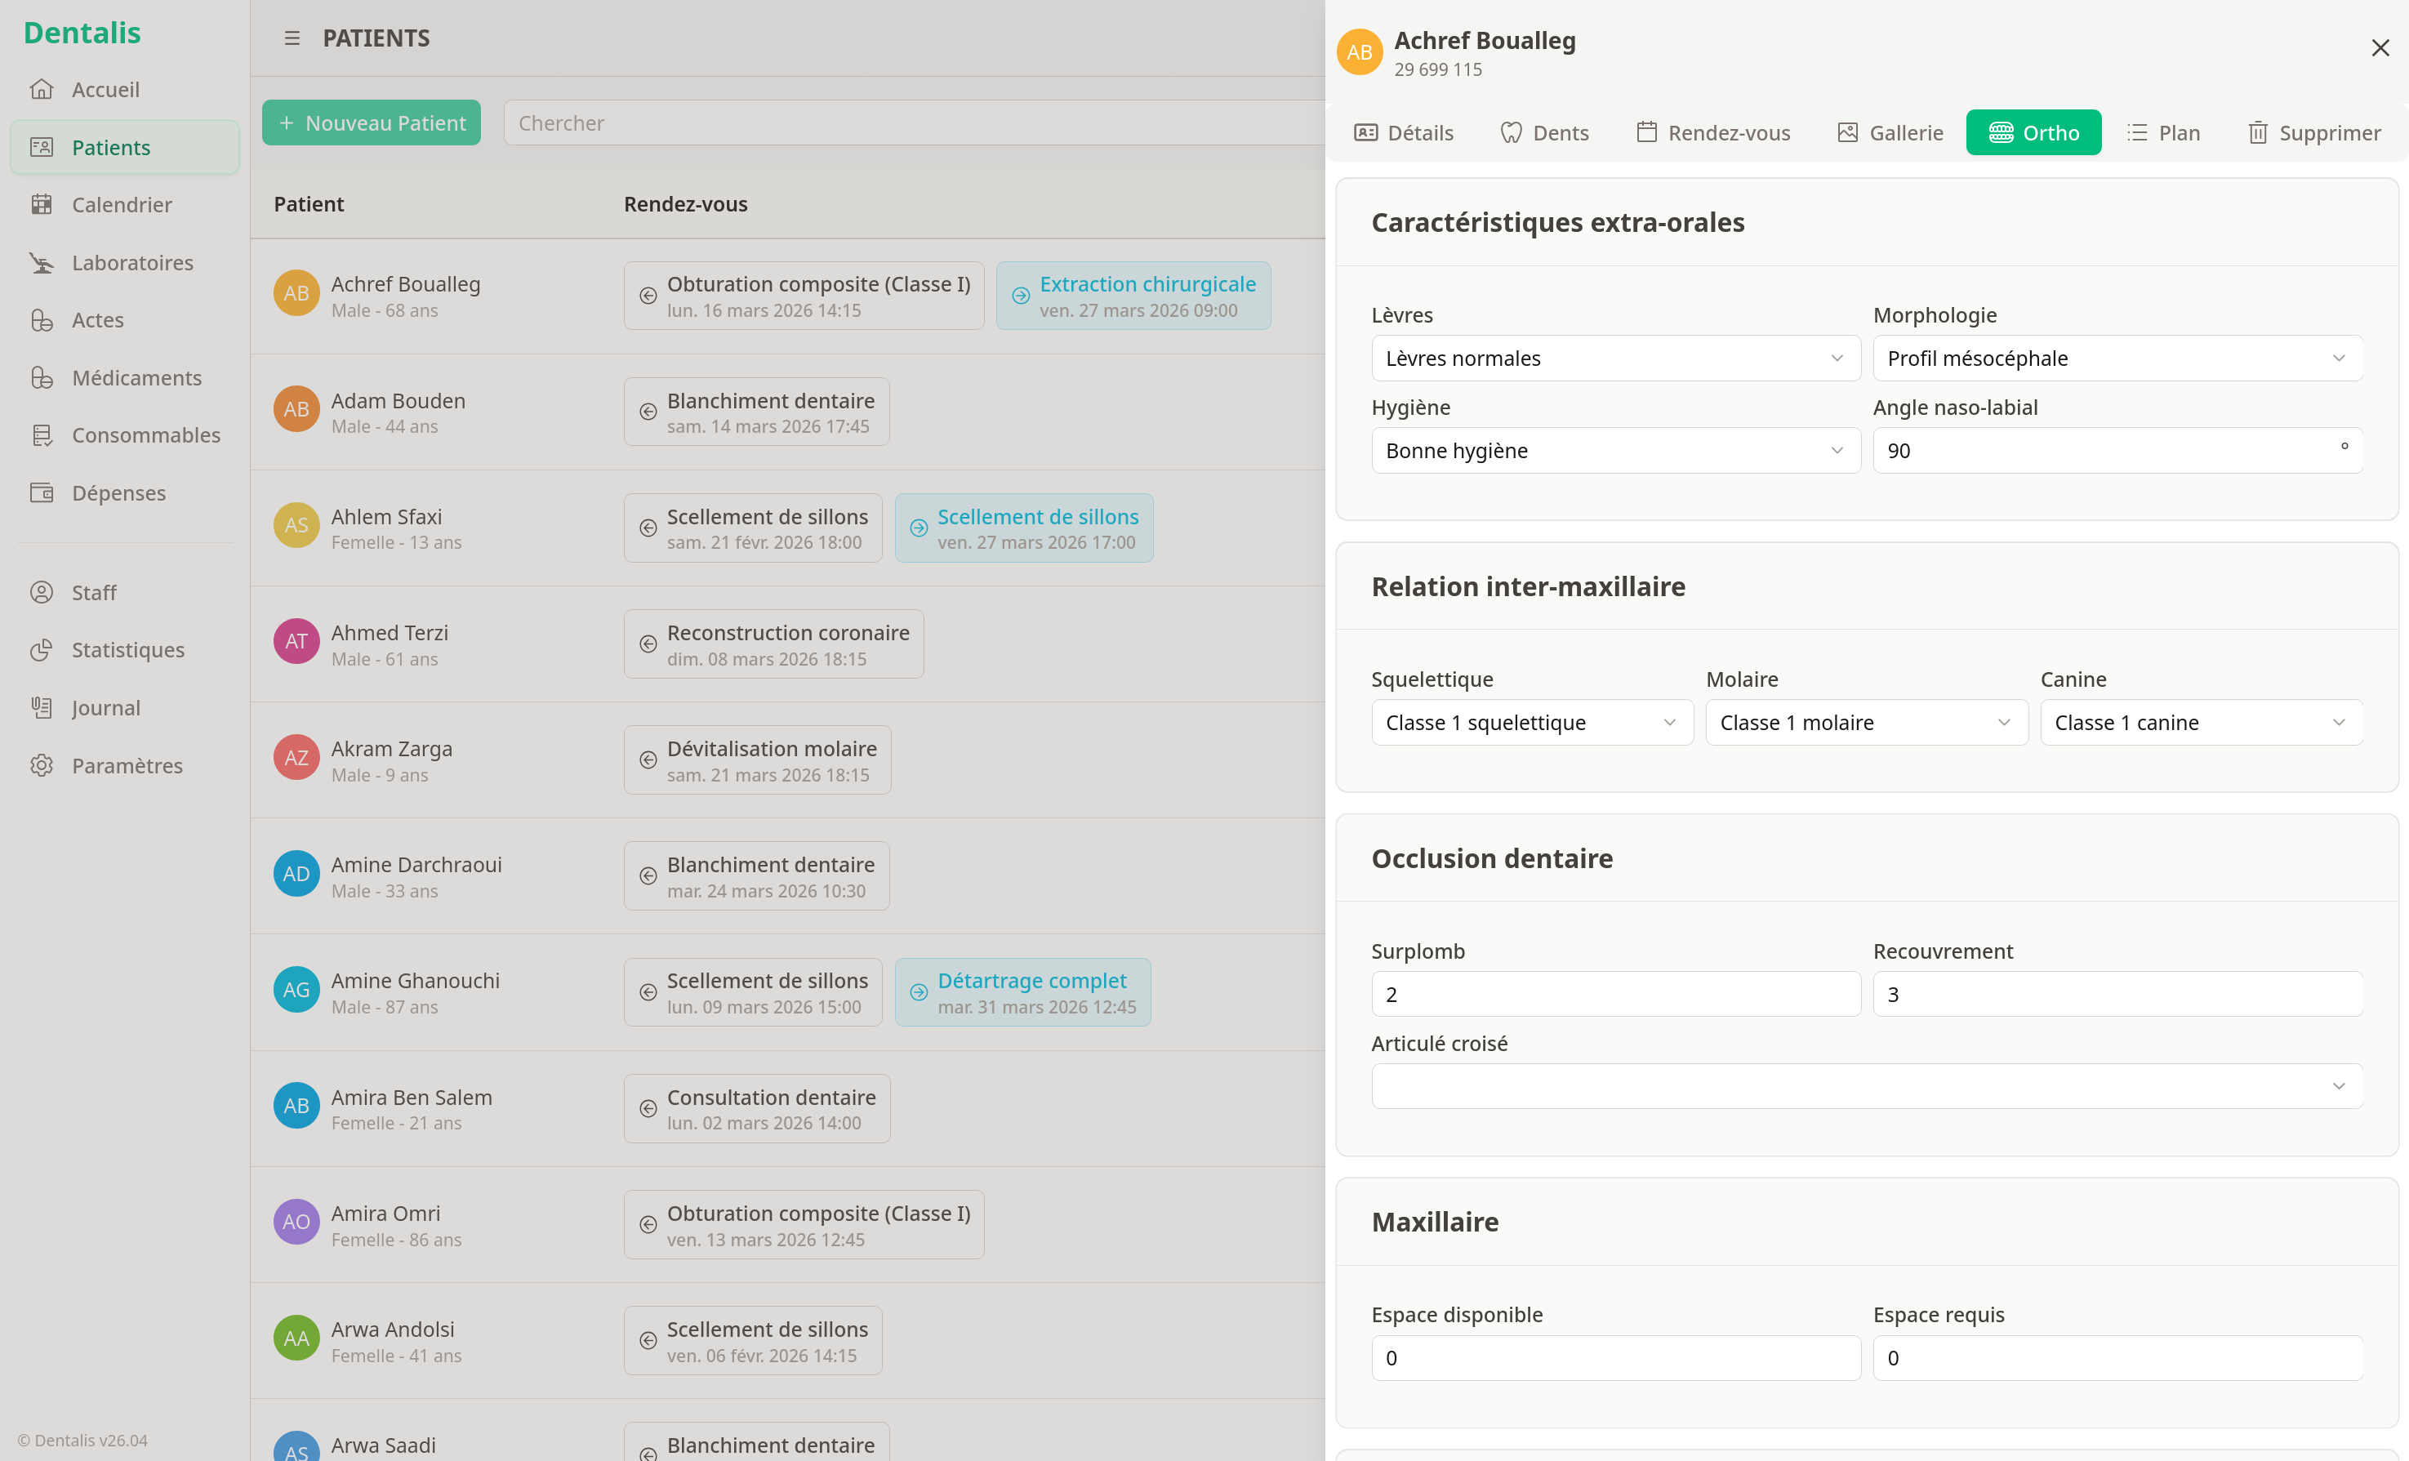
Task: Open the Dépenses wallet section in the sidebar
Action: pos(118,493)
